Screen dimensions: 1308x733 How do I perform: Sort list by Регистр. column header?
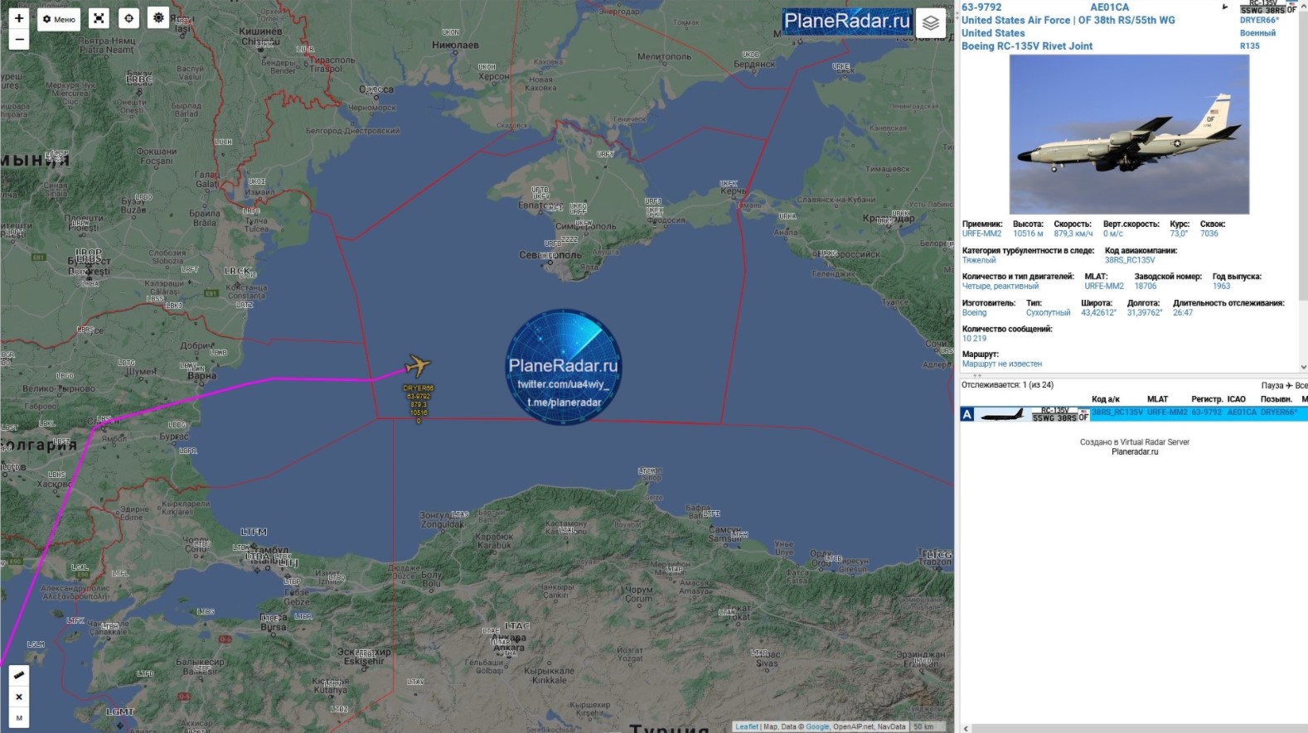(1207, 399)
